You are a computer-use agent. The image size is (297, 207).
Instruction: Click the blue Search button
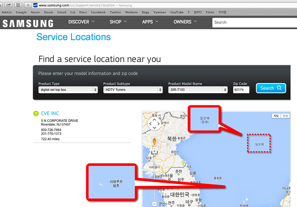coord(271,88)
